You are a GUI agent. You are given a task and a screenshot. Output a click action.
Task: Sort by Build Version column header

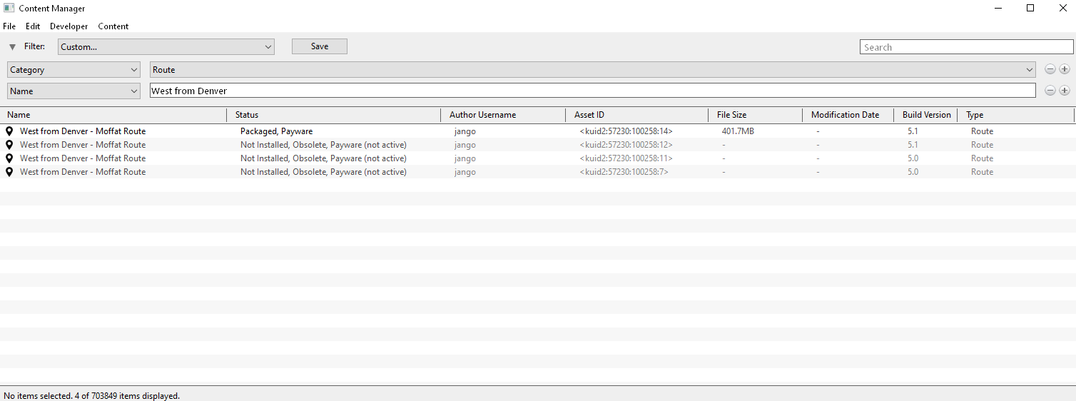point(926,115)
